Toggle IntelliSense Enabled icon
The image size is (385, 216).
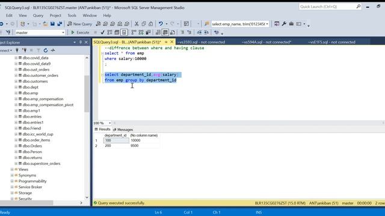pyautogui.click(x=124, y=32)
